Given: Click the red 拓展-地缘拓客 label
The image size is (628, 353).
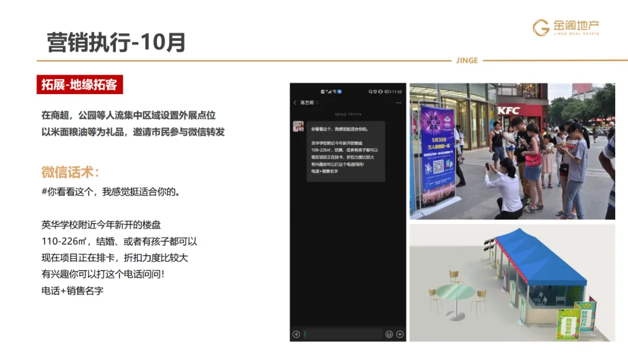Looking at the screenshot, I should pos(78,85).
